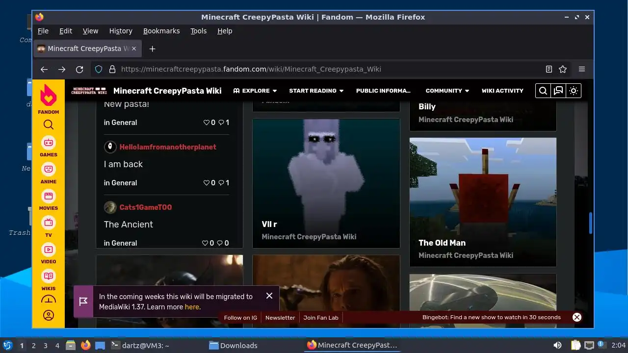Open the 'VII r' article card

(326, 183)
